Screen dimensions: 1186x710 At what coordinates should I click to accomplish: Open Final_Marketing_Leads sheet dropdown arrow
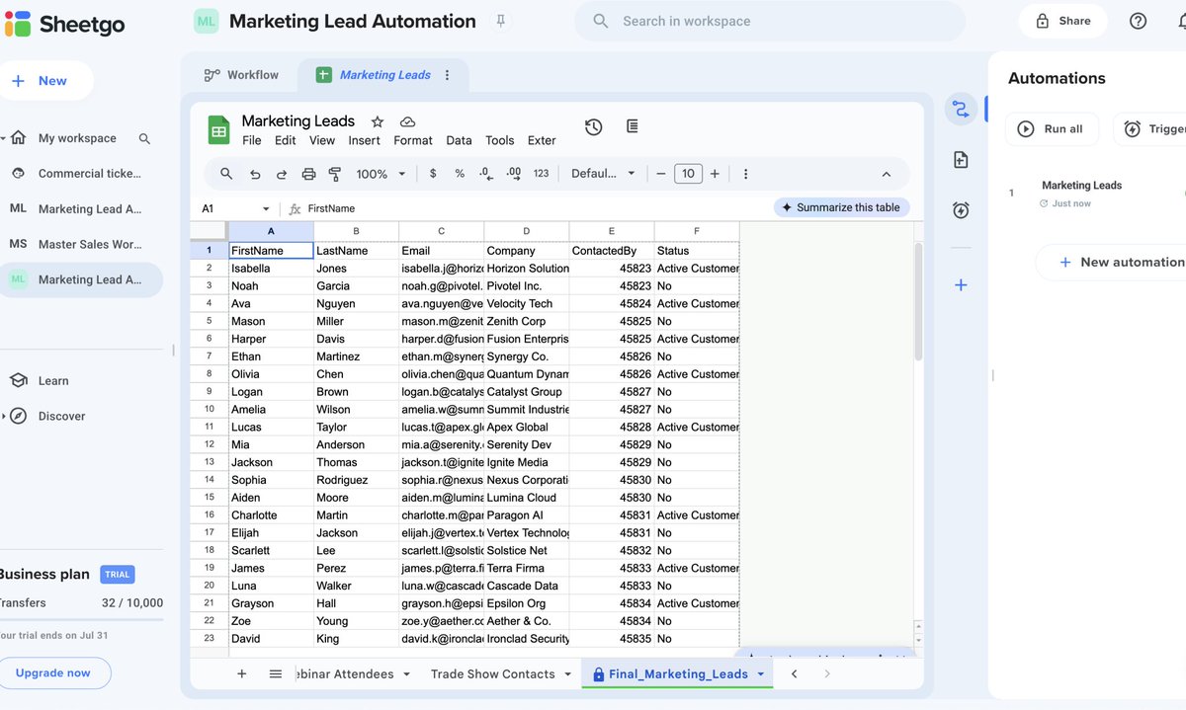click(x=761, y=674)
